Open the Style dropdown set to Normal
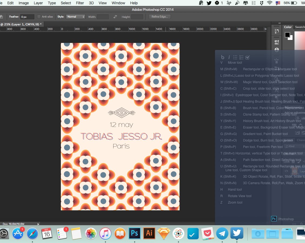 (75, 17)
